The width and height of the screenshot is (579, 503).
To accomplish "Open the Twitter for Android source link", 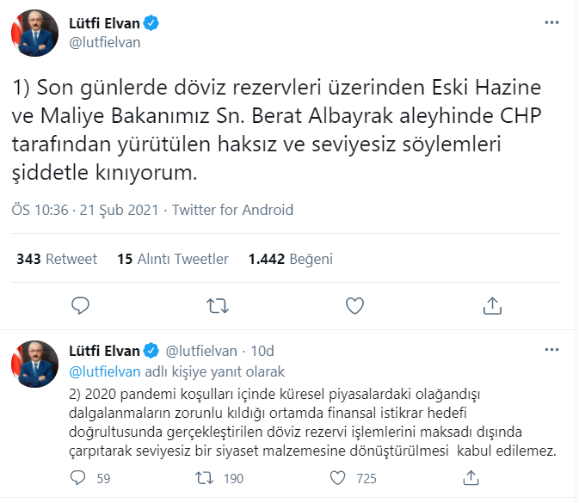I will coord(233,210).
